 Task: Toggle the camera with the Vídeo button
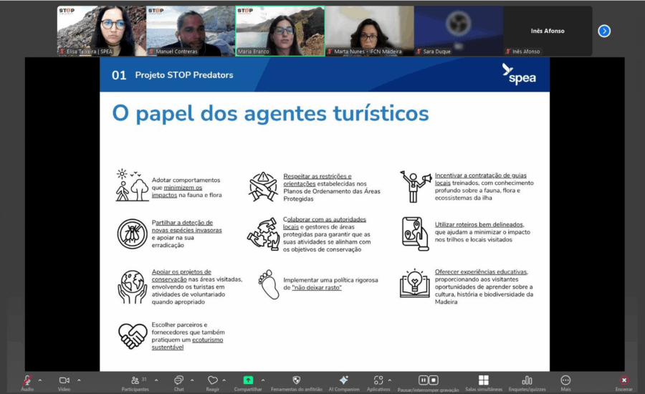[64, 380]
